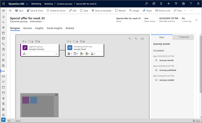Select the Marketing email tile icon

69,48
